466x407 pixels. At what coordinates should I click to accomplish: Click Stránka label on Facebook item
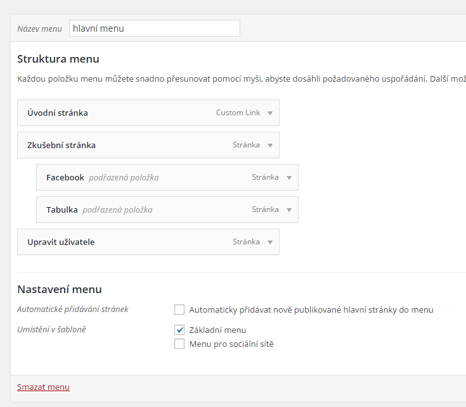pos(265,177)
